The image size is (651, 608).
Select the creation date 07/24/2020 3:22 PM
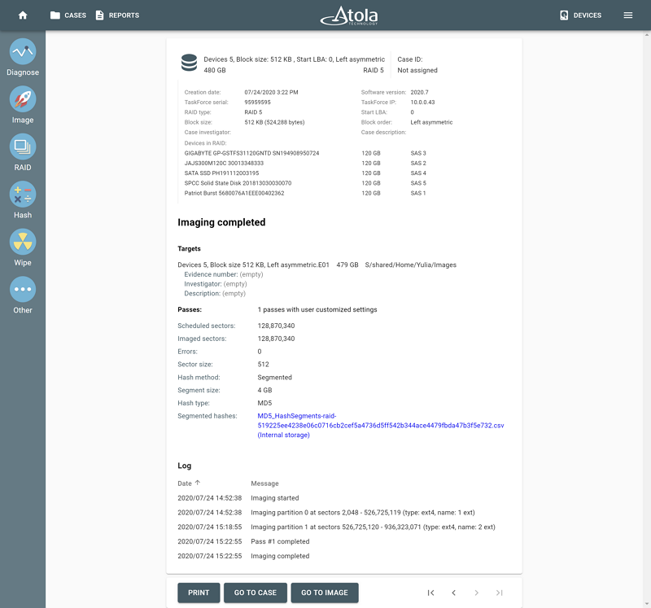click(x=271, y=92)
